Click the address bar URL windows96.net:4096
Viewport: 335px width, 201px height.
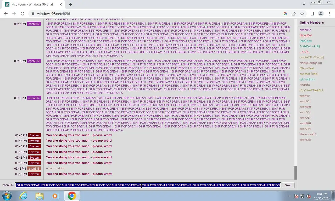click(x=53, y=14)
